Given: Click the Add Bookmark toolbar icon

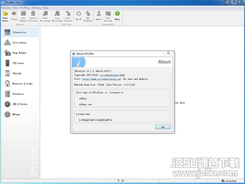Looking at the screenshot, I should click(x=88, y=16).
